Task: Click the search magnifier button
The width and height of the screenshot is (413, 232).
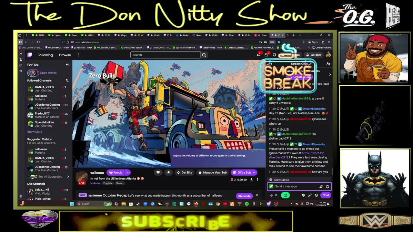Action: pos(204,55)
